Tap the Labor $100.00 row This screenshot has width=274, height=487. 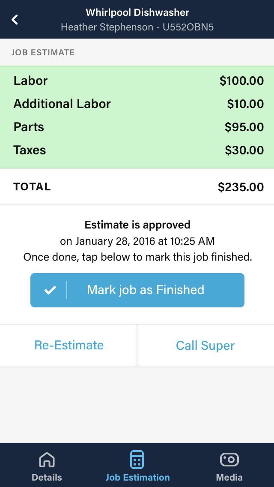[137, 81]
